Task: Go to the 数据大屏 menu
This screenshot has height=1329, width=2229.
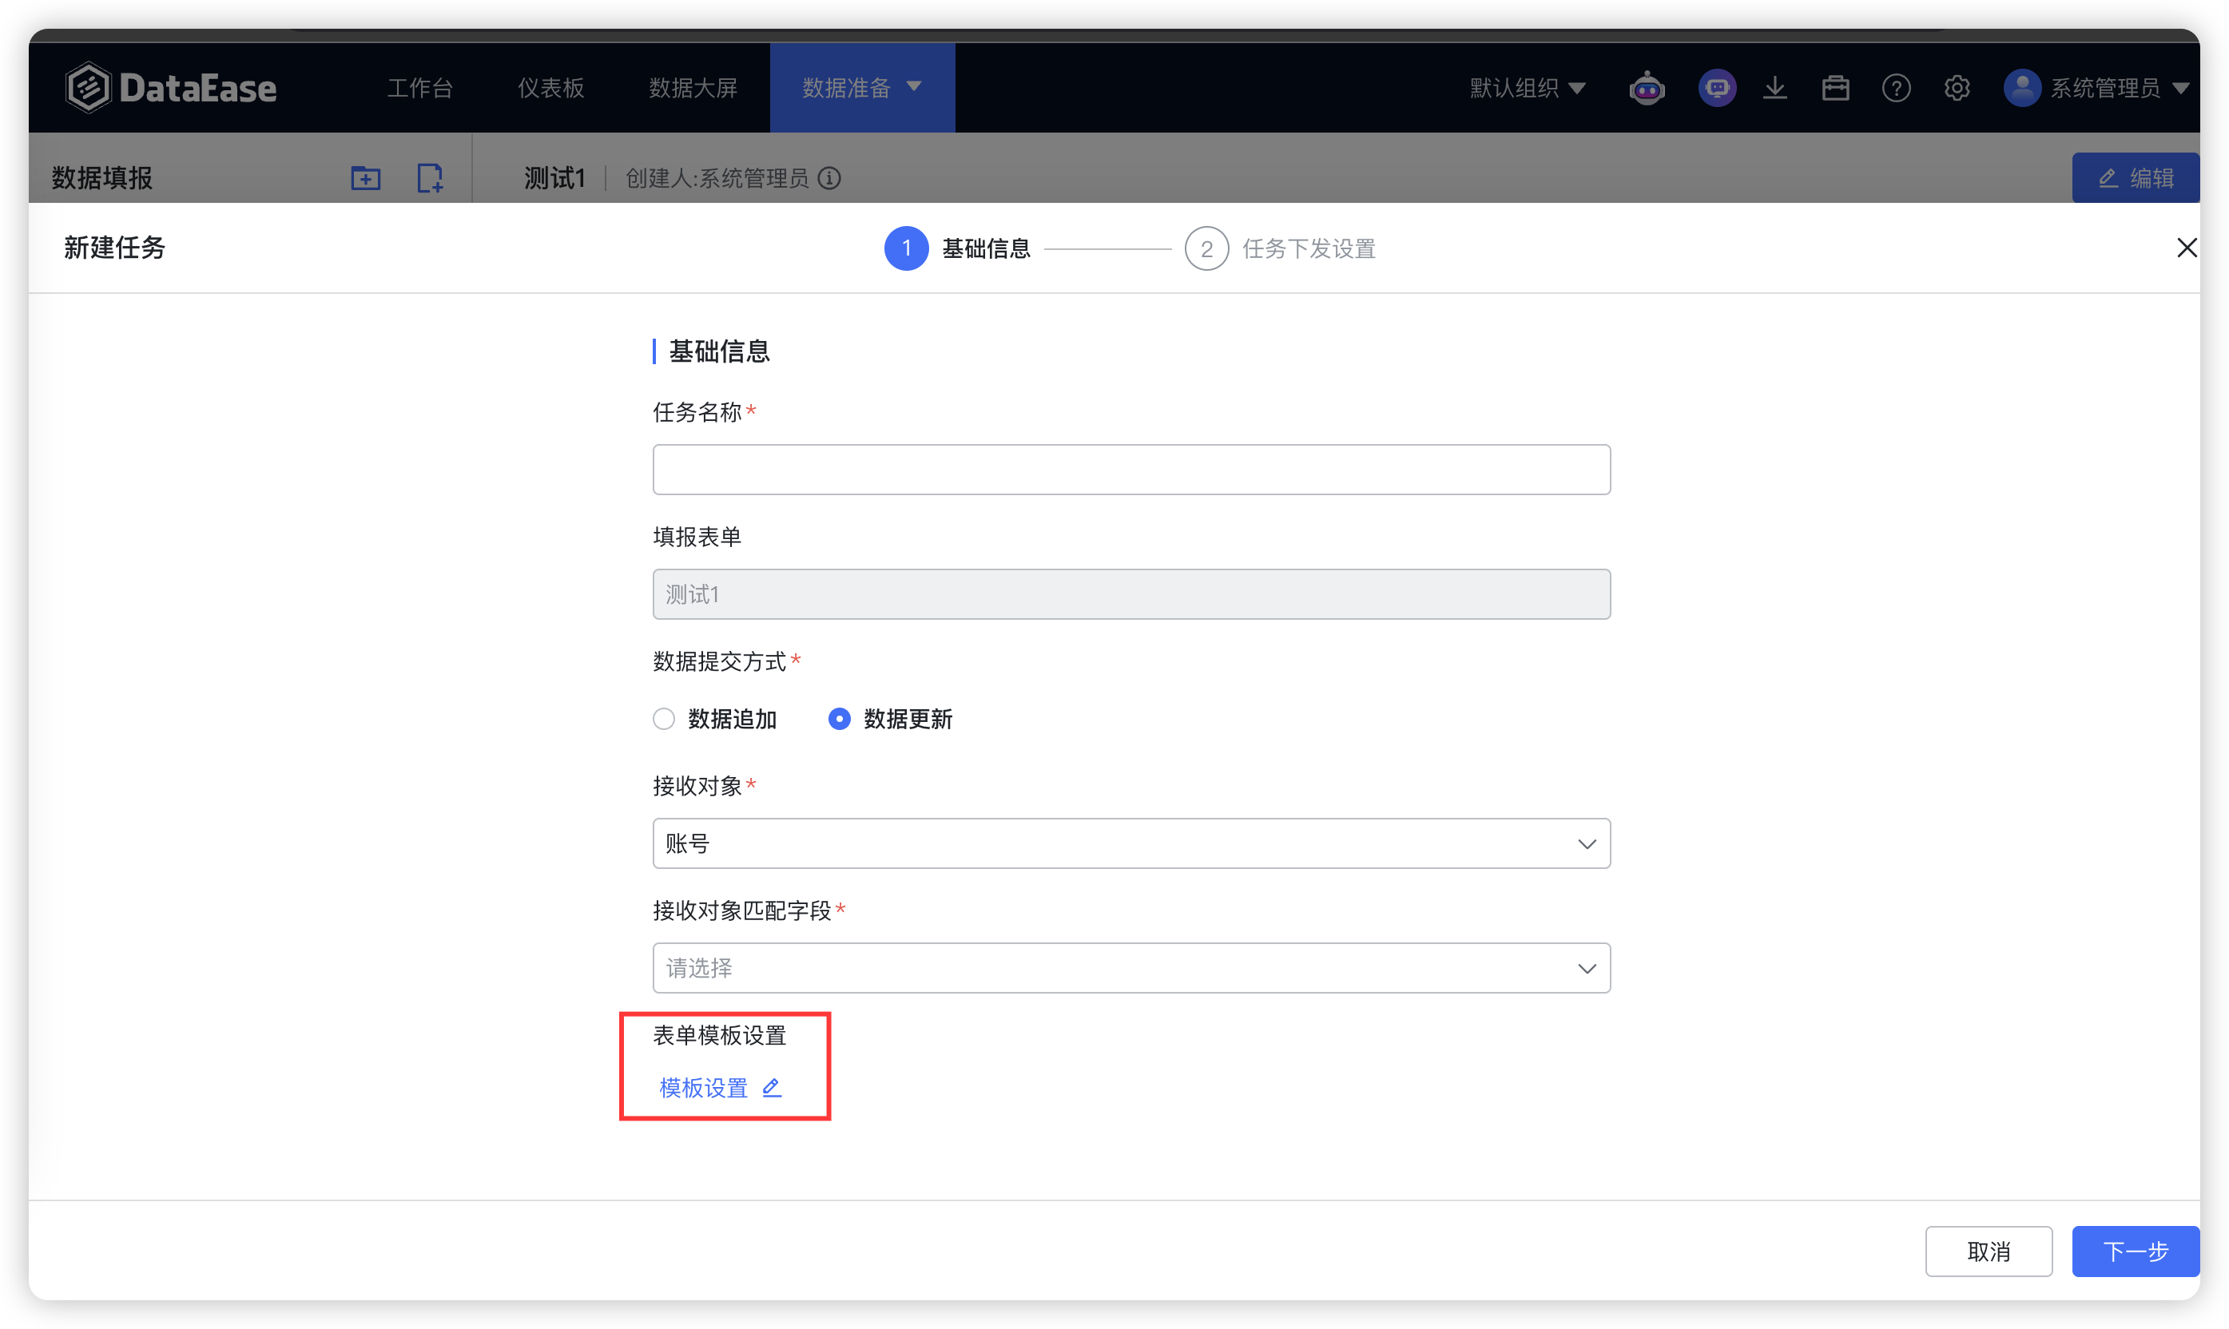Action: coord(692,88)
